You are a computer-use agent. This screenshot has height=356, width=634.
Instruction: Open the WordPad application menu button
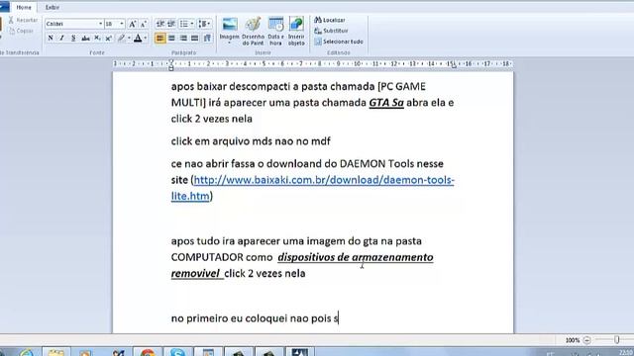4,7
